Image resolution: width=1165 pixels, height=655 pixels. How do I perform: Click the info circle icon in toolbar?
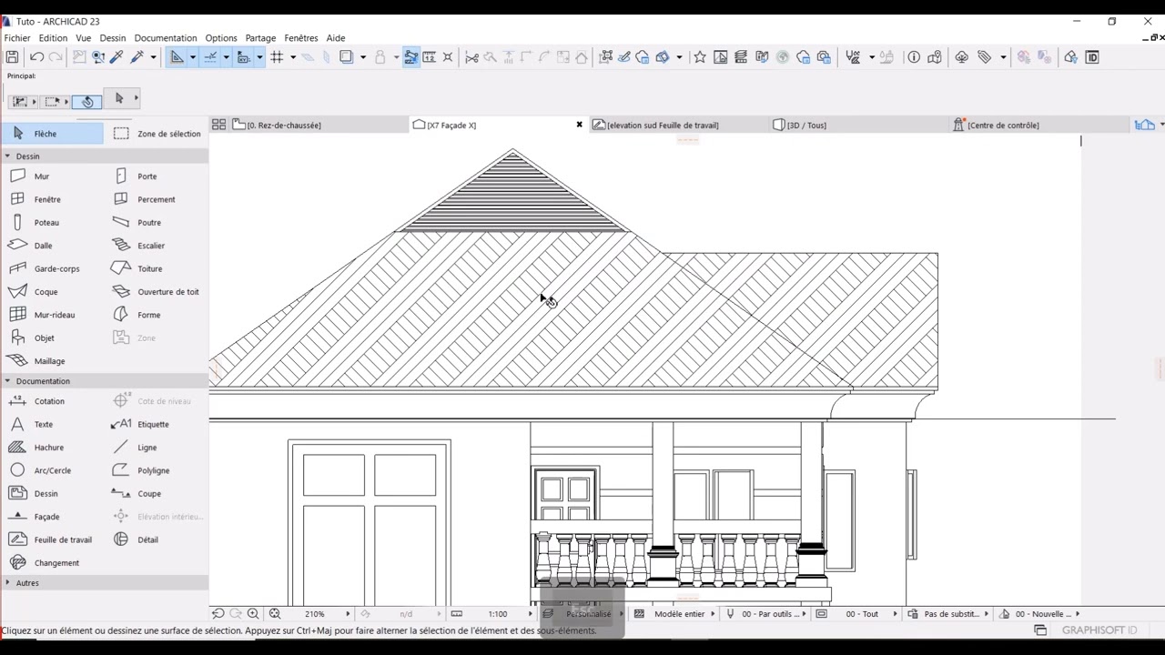[x=914, y=57]
